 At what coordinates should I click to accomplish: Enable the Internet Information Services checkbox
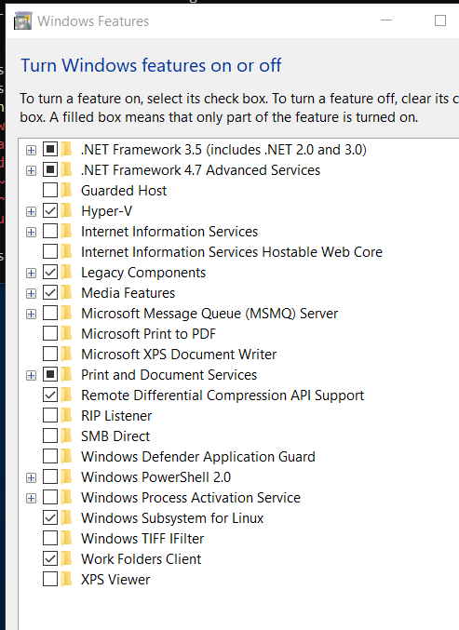pos(50,231)
